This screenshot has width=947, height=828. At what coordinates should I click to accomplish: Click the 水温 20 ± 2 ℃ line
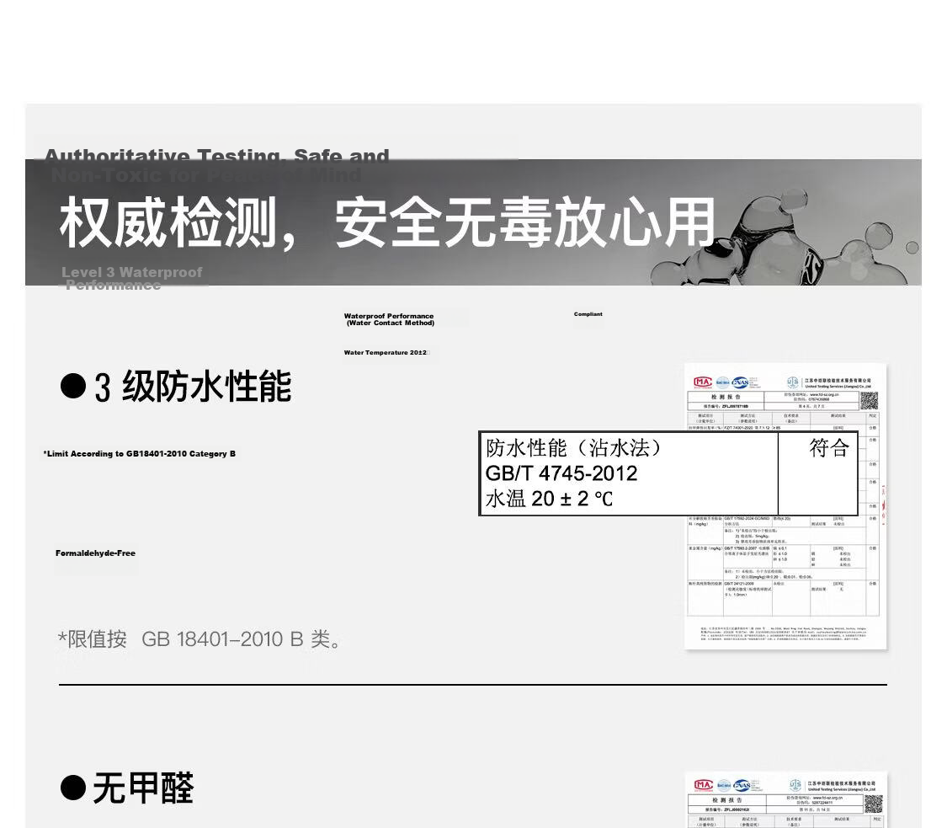[x=549, y=499]
